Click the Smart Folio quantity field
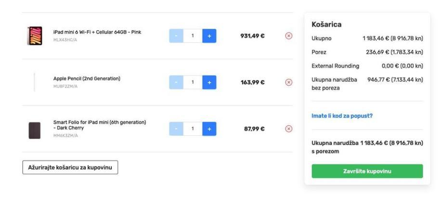 coord(193,129)
